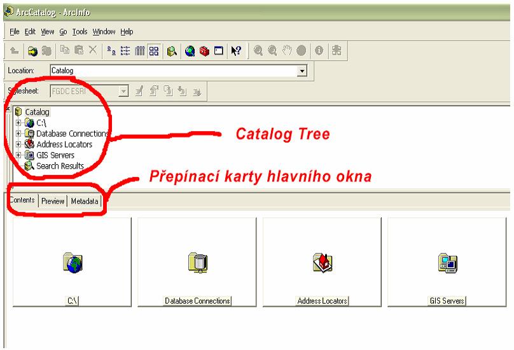Click the Delete X toolbar icon

[x=93, y=50]
